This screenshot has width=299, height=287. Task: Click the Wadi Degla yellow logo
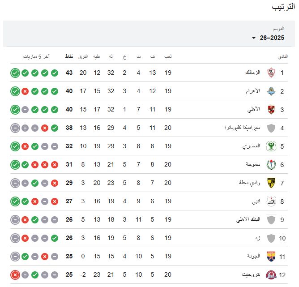coord(271,183)
